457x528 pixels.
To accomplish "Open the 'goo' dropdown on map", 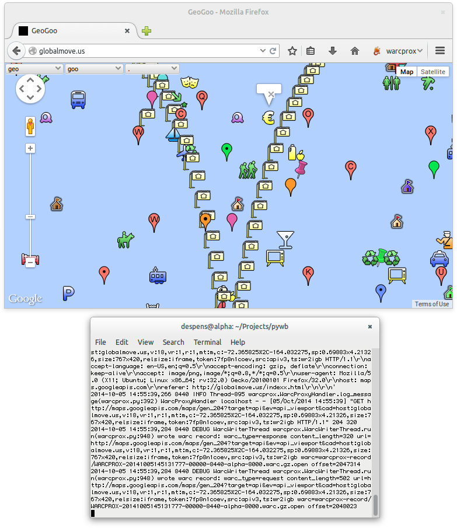I will (x=93, y=69).
